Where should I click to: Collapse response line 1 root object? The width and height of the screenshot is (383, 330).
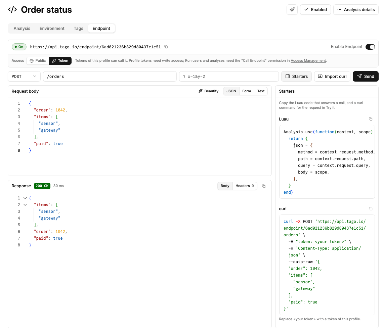[x=25, y=198]
